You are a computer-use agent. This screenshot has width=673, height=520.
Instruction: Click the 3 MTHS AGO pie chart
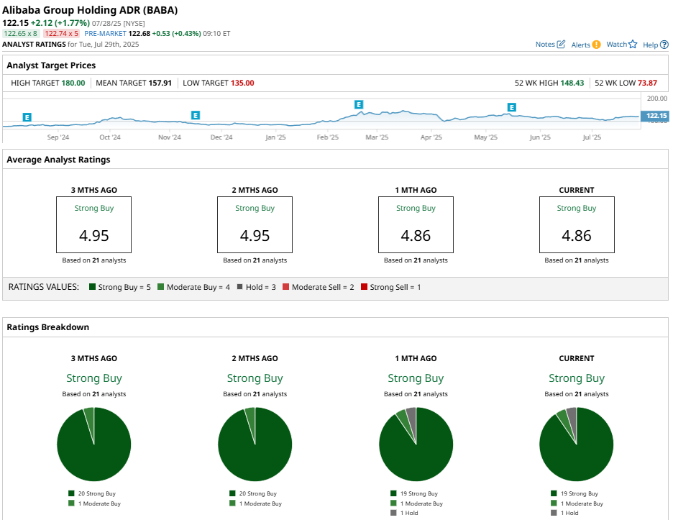point(94,444)
